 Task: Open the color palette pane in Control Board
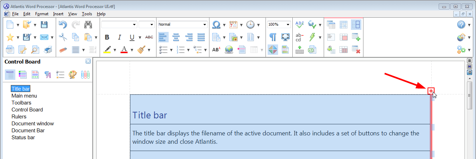(72, 74)
